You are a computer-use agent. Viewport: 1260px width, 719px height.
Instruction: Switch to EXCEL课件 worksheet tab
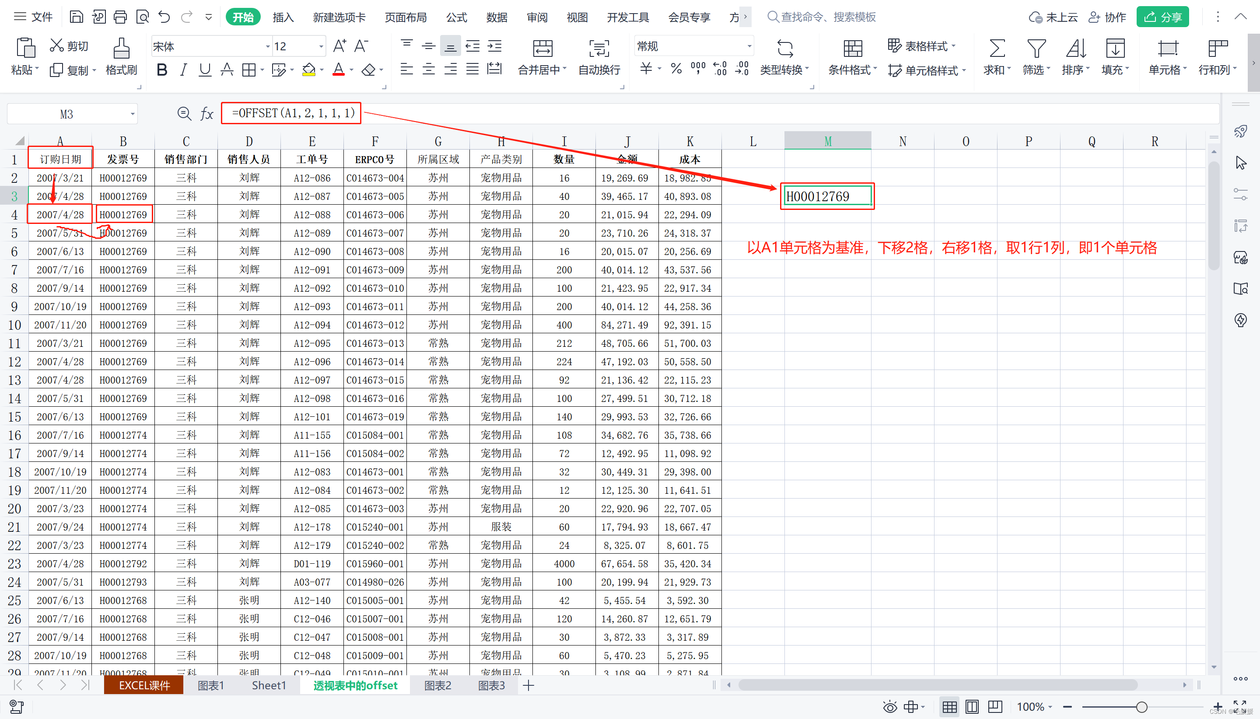pos(144,685)
